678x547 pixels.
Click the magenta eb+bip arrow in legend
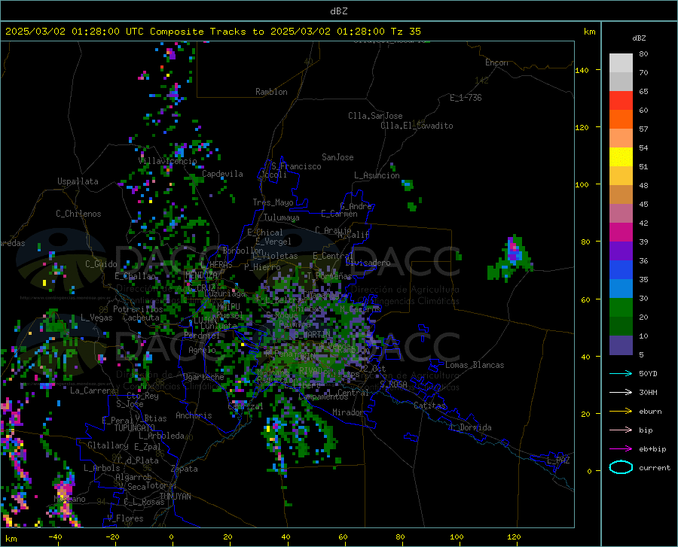(x=621, y=449)
